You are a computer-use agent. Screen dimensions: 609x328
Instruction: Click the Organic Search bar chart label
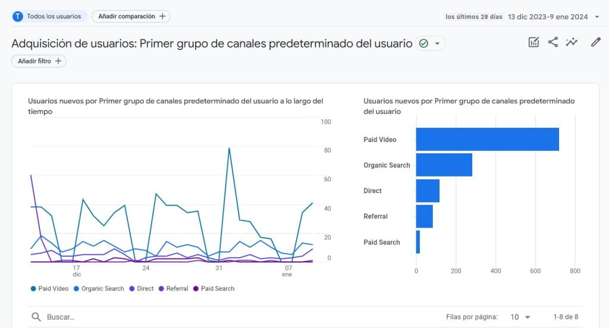tap(387, 165)
